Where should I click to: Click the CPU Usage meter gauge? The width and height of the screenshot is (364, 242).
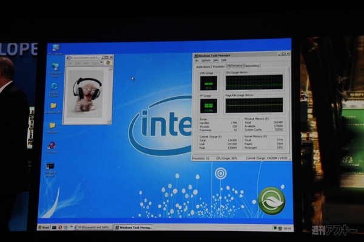(x=209, y=83)
